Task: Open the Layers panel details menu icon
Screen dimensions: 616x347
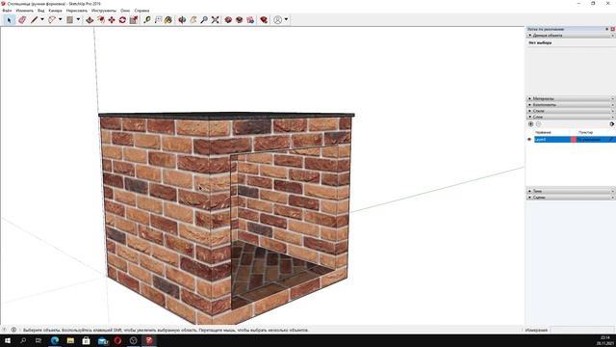Action: pos(612,124)
